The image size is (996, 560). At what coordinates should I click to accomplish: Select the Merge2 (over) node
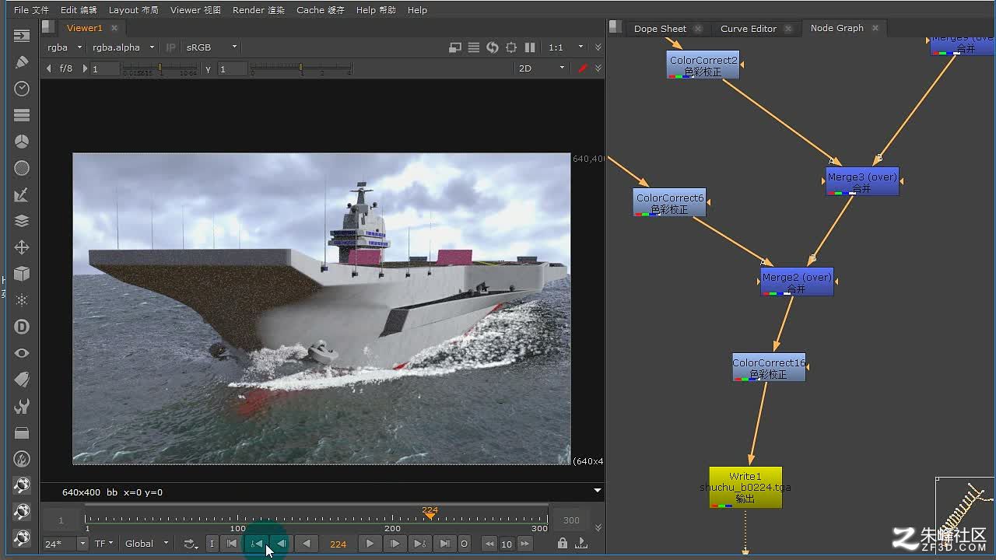pos(797,282)
